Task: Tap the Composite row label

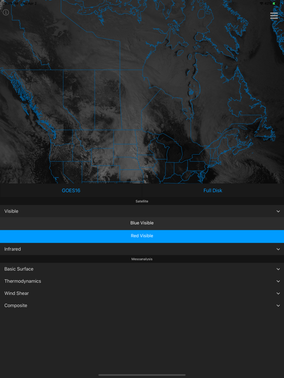Action: tap(16, 306)
